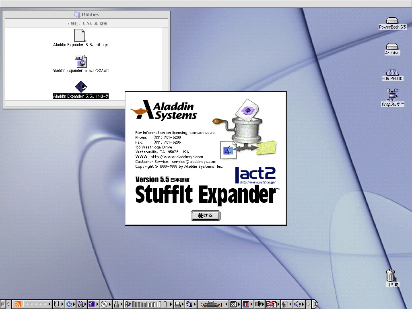Click the orange AirPort signal icon in Control Strip
The image size is (412, 309).
pyautogui.click(x=17, y=304)
